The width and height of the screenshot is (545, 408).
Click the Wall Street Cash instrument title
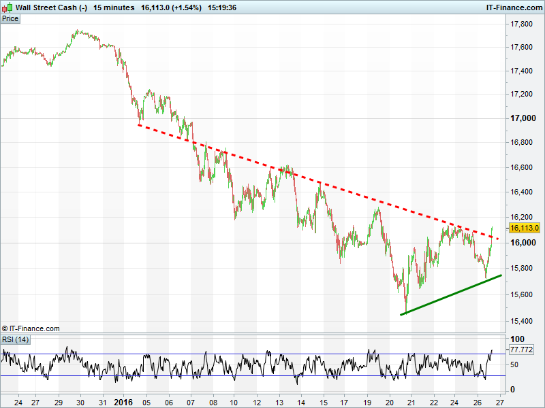[x=51, y=7]
